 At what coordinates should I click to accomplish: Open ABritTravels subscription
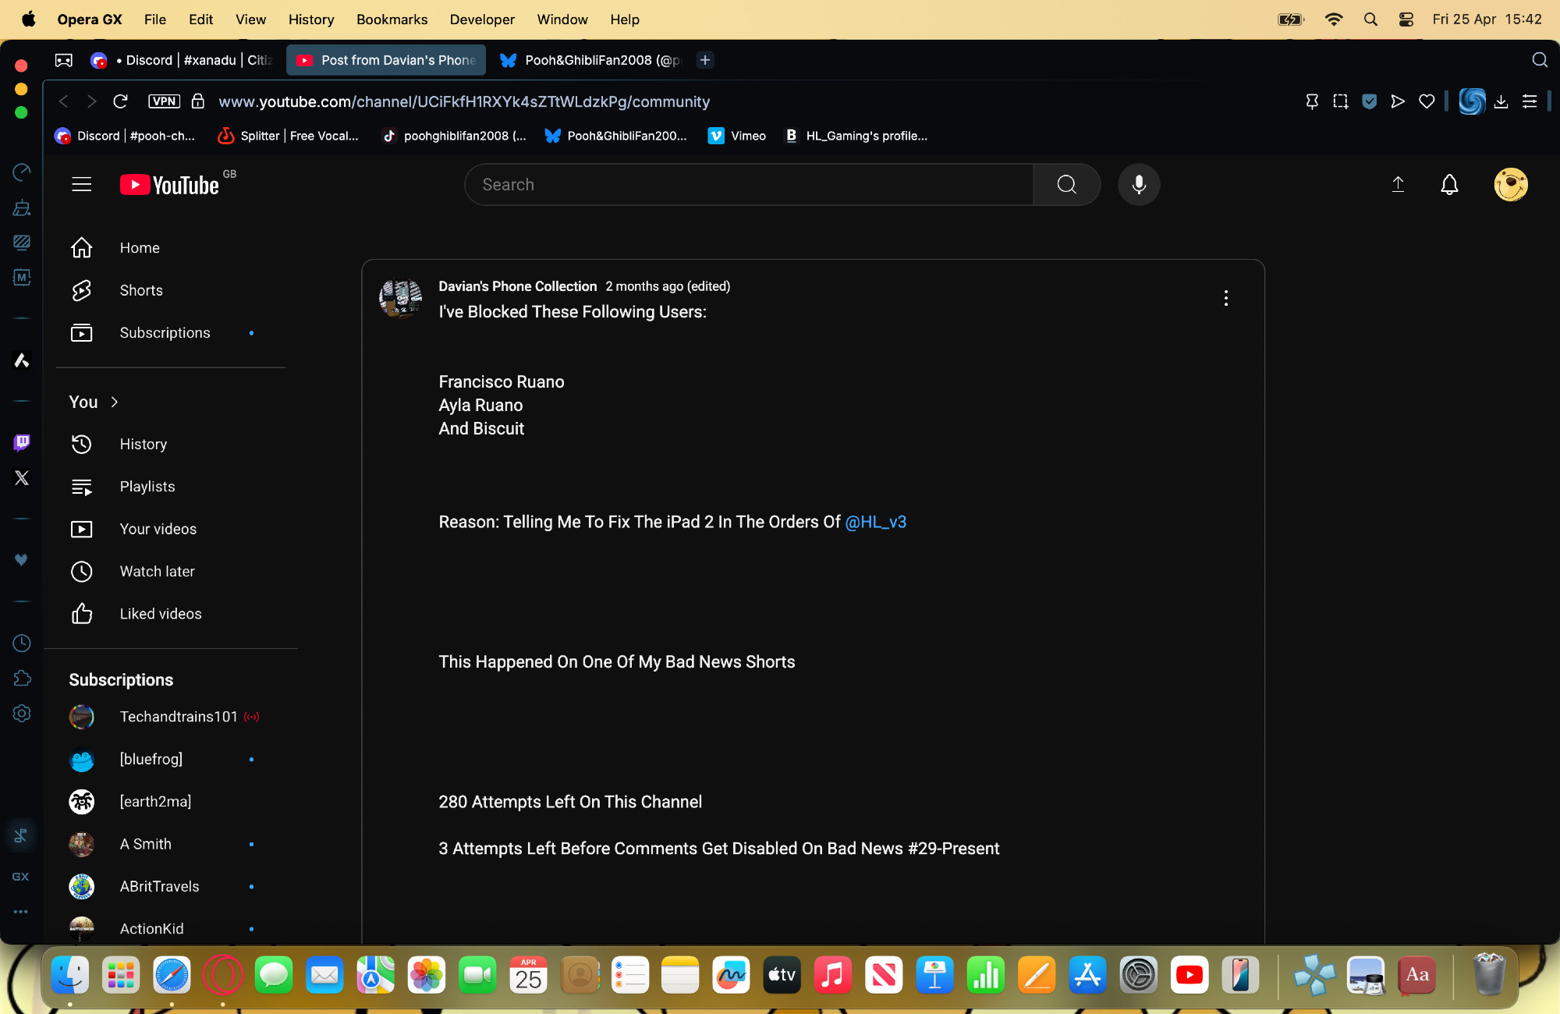click(172, 887)
